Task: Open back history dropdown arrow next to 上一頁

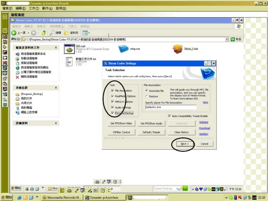Action: [28, 33]
